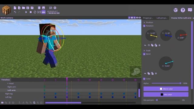Open help with the question mark icon

183,10
